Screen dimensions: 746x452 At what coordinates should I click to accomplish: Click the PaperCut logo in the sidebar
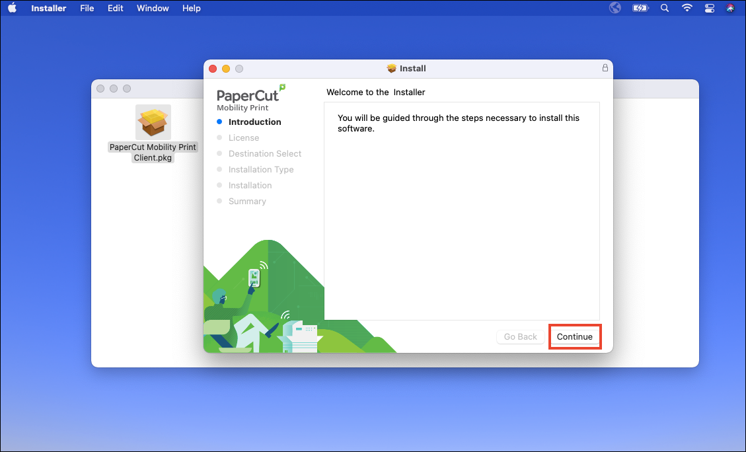coord(249,96)
